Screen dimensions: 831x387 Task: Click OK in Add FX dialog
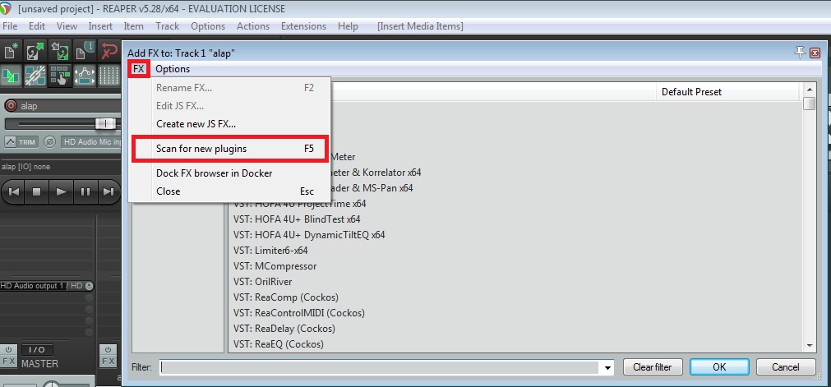719,366
